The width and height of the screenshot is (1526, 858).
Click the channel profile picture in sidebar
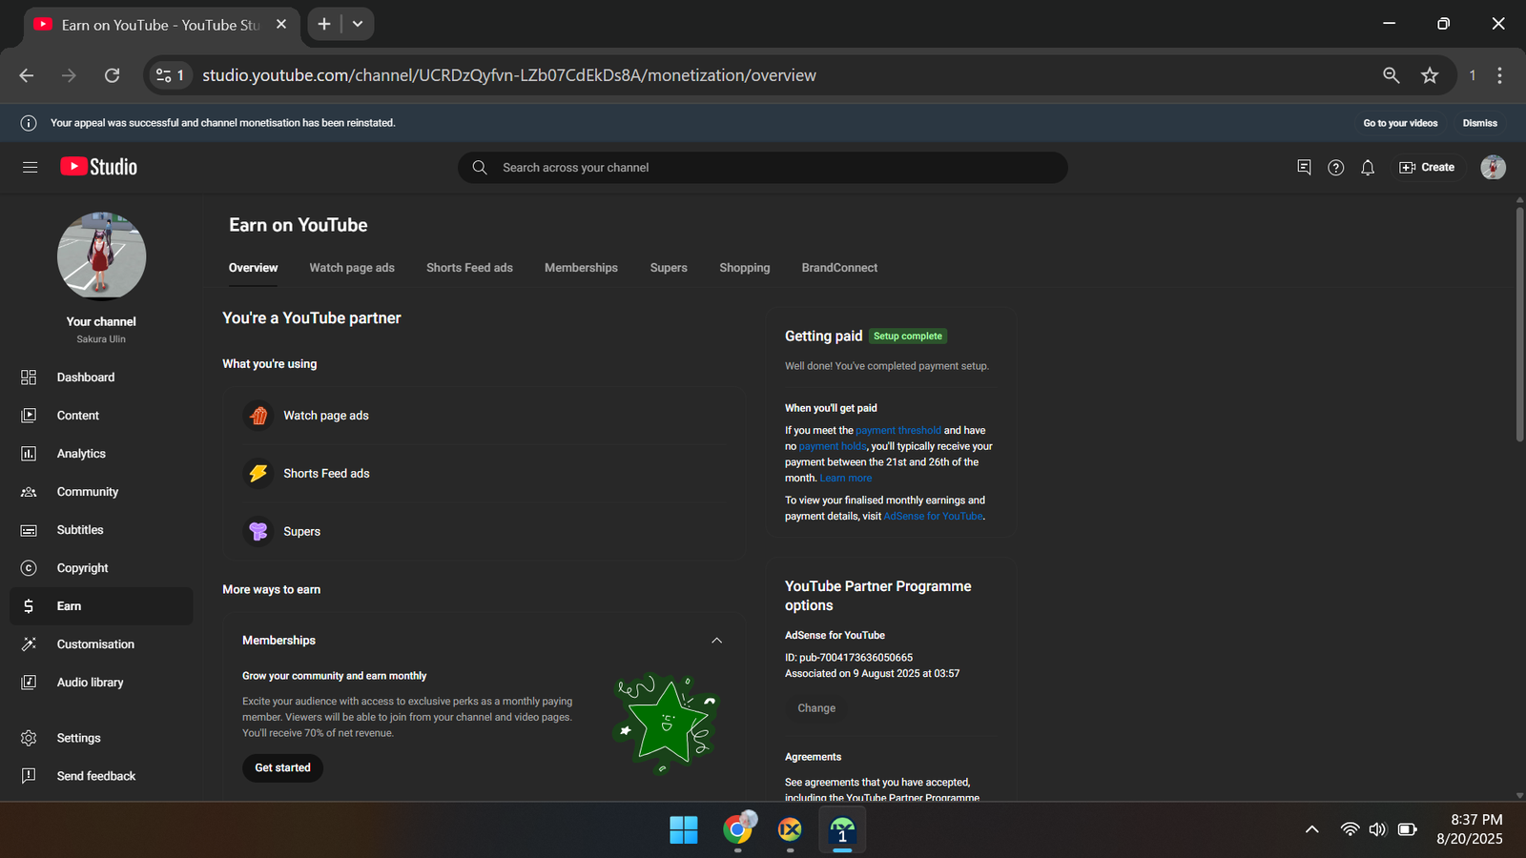101,256
